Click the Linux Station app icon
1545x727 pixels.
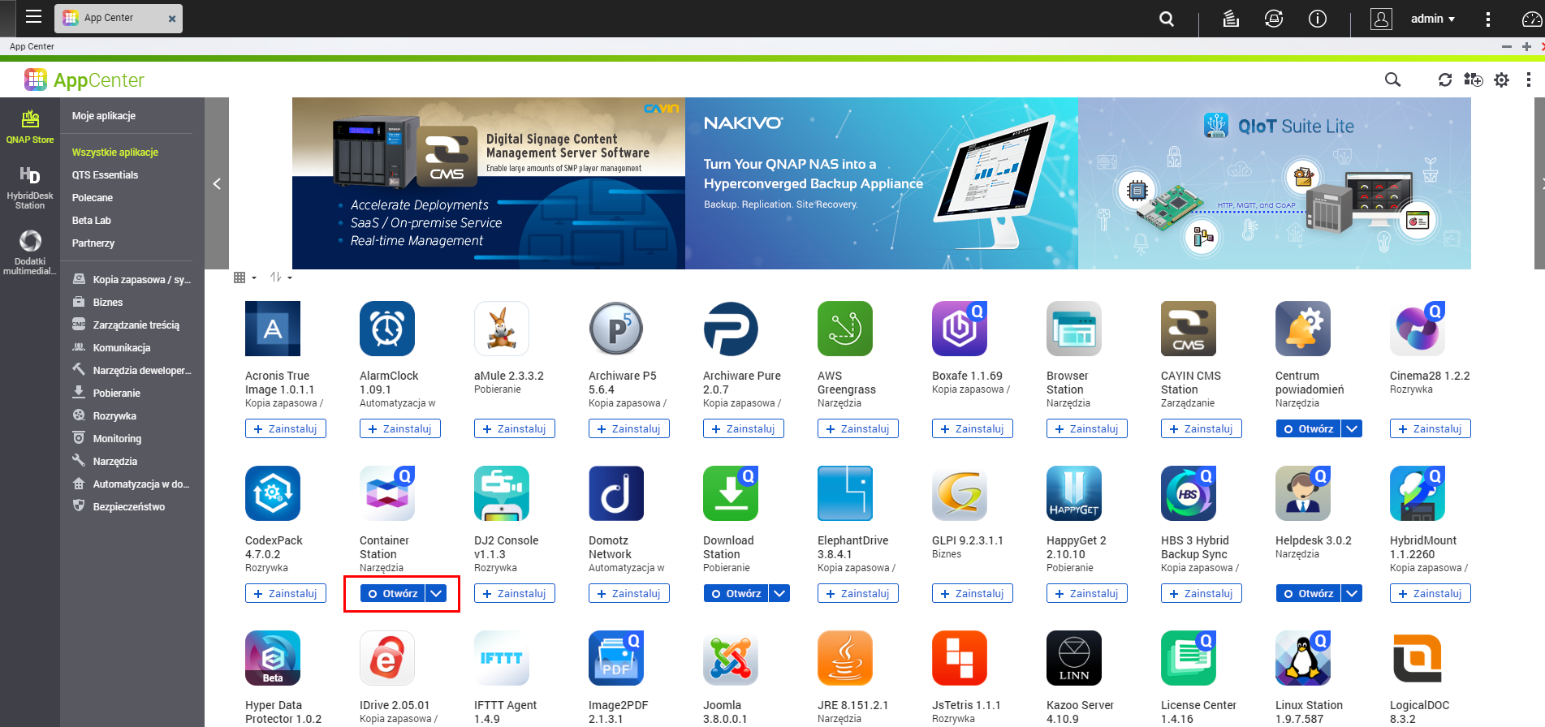click(x=1303, y=658)
